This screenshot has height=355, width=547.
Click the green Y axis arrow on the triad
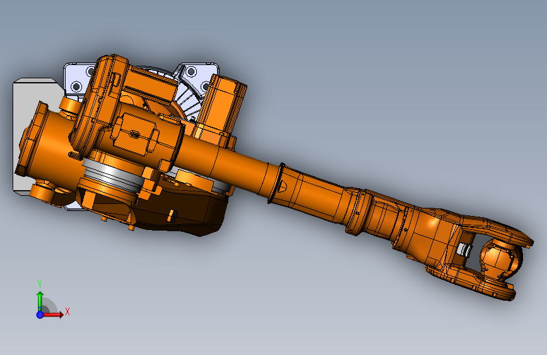(x=40, y=300)
